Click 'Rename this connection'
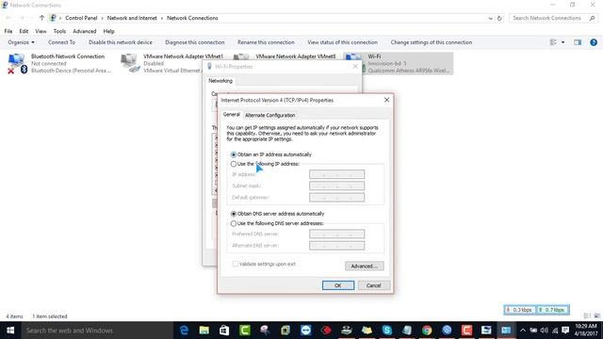 coord(266,42)
